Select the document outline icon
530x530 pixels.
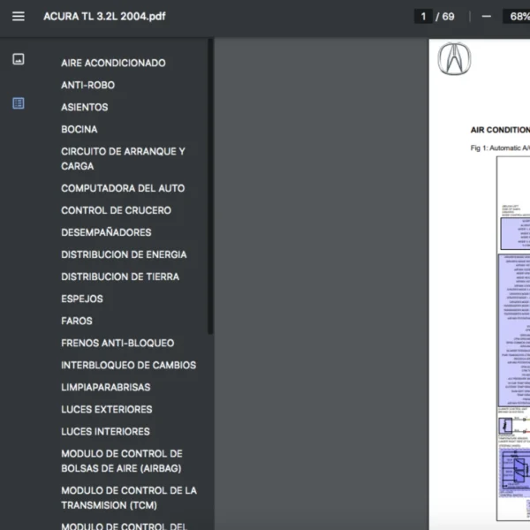click(19, 103)
